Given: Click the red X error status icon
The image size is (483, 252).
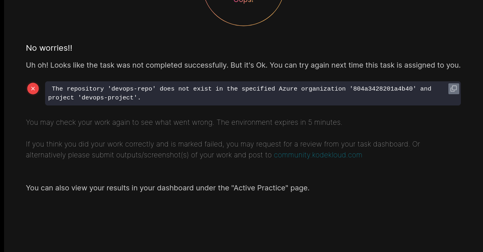Looking at the screenshot, I should click(x=33, y=89).
